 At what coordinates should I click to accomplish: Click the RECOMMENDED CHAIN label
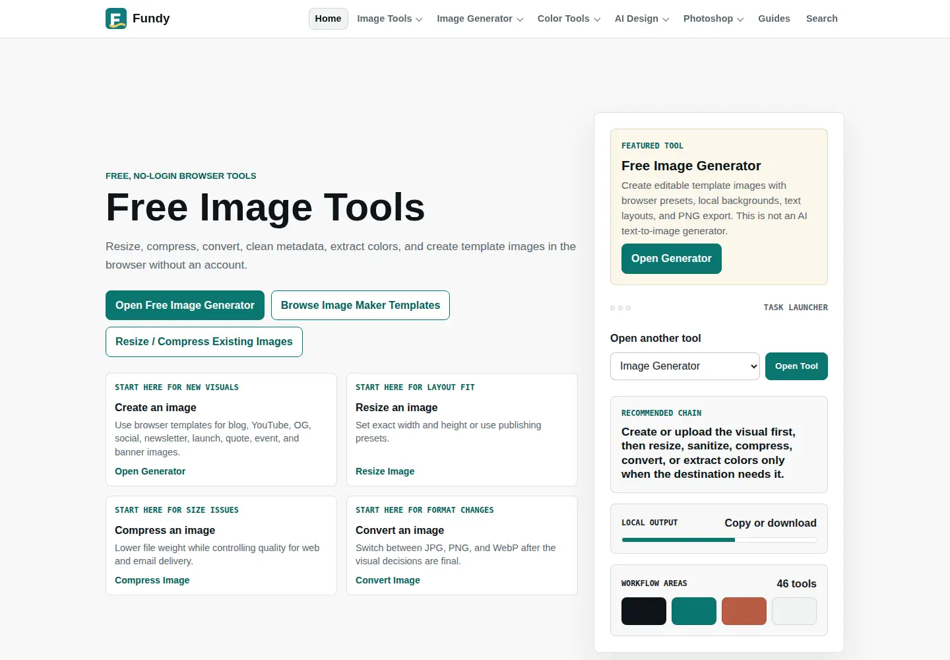tap(661, 413)
